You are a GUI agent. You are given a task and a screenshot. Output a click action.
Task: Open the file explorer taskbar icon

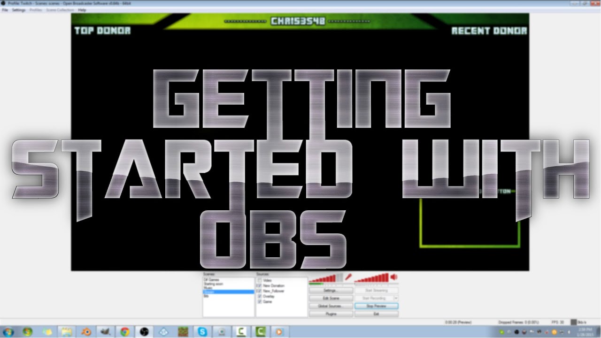click(66, 332)
